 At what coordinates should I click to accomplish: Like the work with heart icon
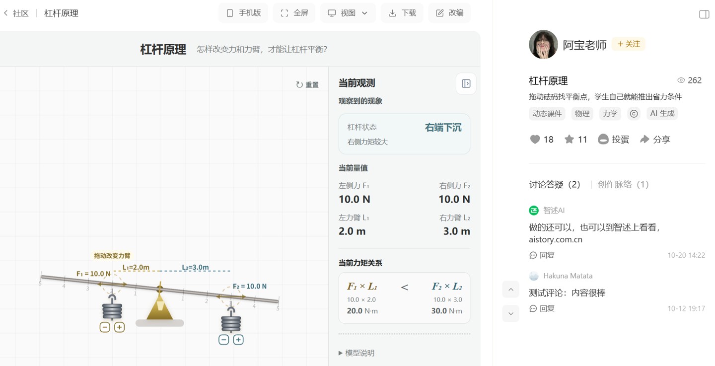point(535,140)
